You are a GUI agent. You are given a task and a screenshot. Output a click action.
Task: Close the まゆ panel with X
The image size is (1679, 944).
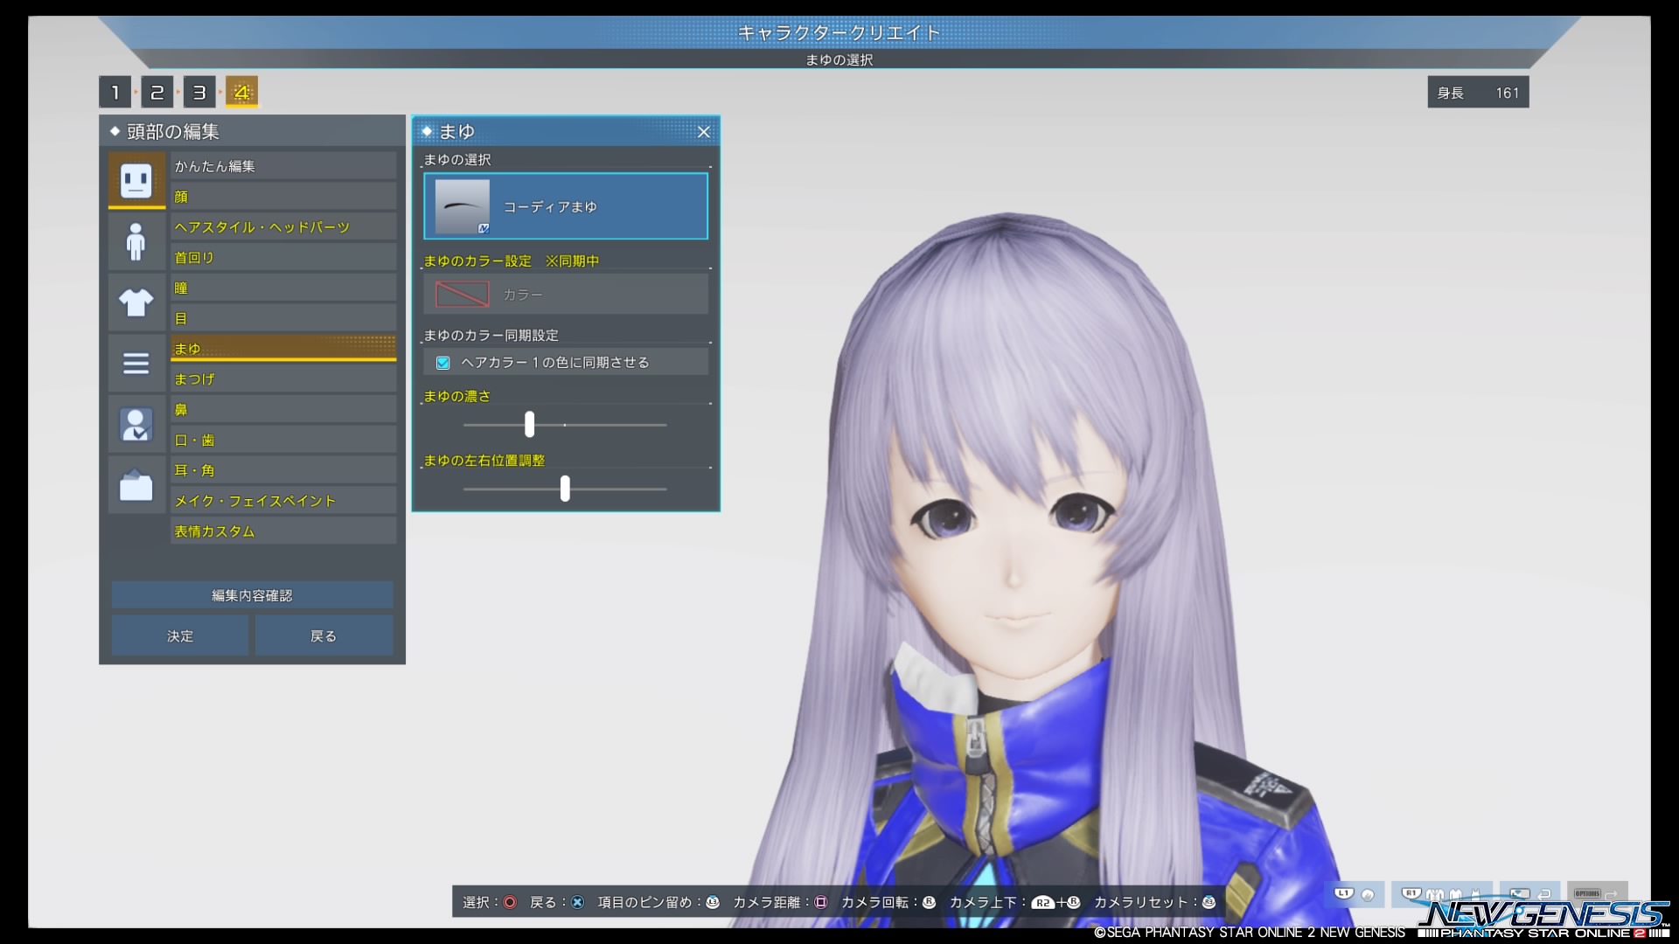[x=704, y=132]
